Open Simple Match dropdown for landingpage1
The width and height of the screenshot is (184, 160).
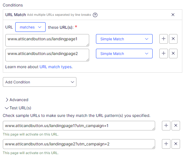pyautogui.click(x=124, y=39)
